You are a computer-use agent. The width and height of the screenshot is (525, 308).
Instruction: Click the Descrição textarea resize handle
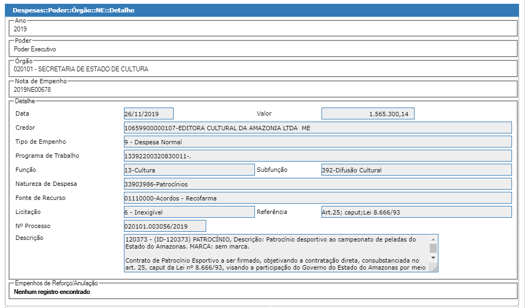(435, 269)
